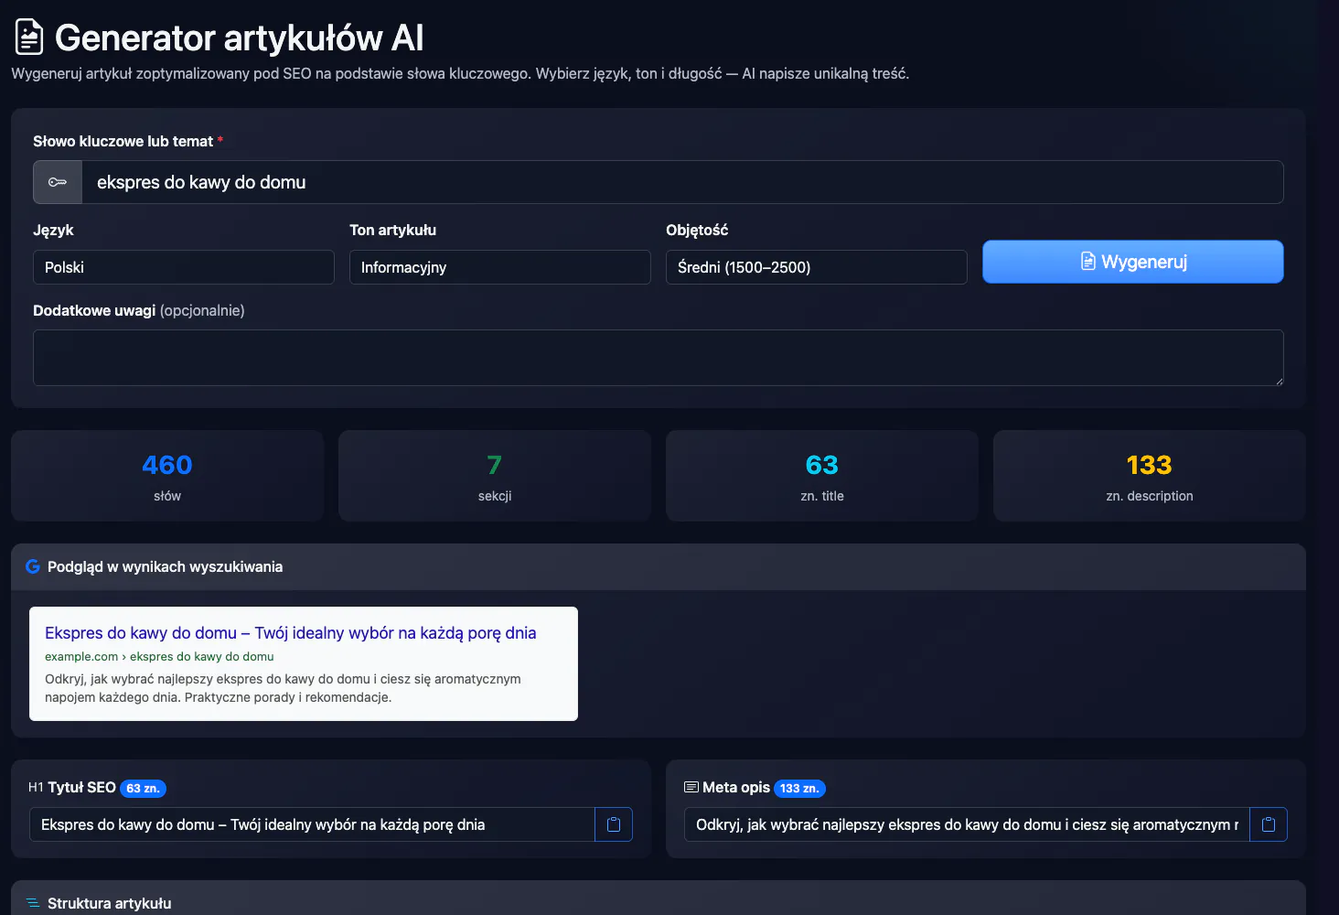
Task: Open the Ton artykułu dropdown
Action: [x=500, y=267]
